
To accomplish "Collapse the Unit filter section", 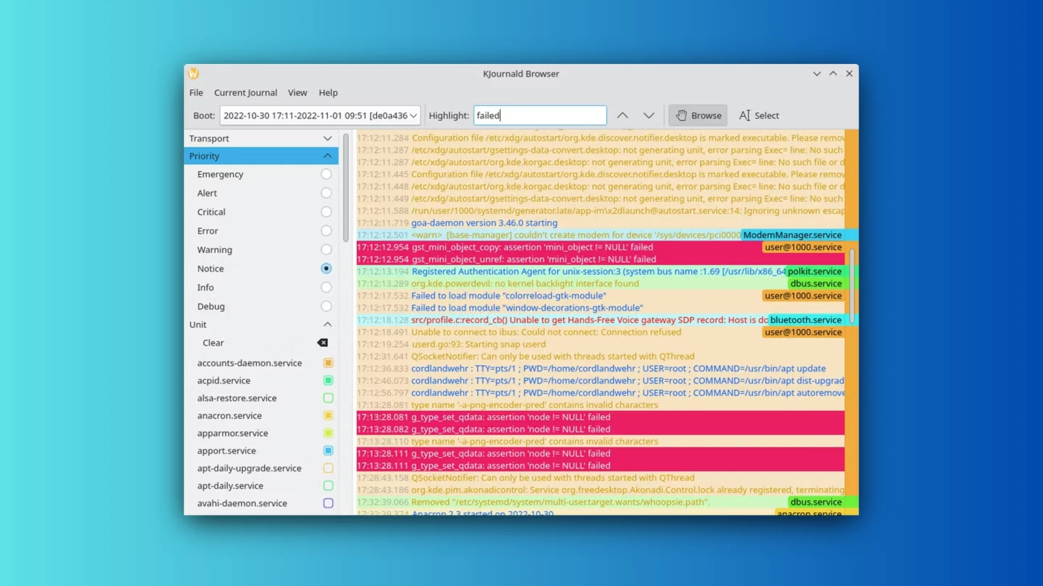I will pos(261,325).
